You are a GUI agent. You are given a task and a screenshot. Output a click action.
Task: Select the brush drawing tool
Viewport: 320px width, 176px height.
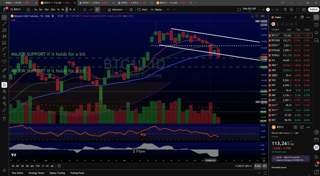coord(4,49)
